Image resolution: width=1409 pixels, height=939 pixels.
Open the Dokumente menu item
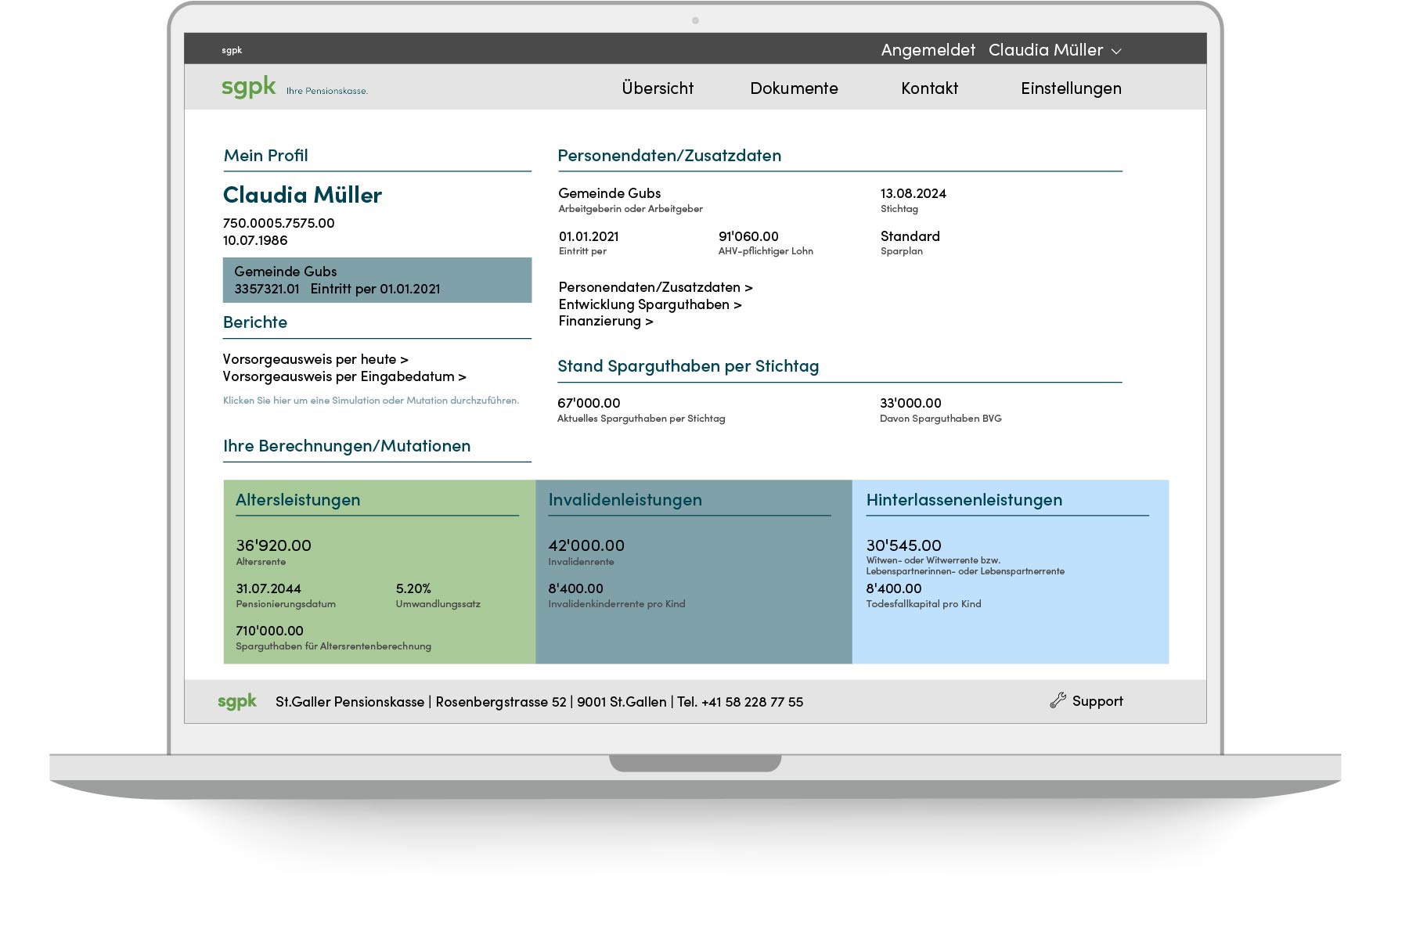pos(794,88)
